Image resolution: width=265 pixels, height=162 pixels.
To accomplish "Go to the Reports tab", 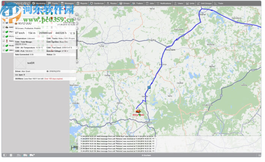I will pyautogui.click(x=82, y=3).
